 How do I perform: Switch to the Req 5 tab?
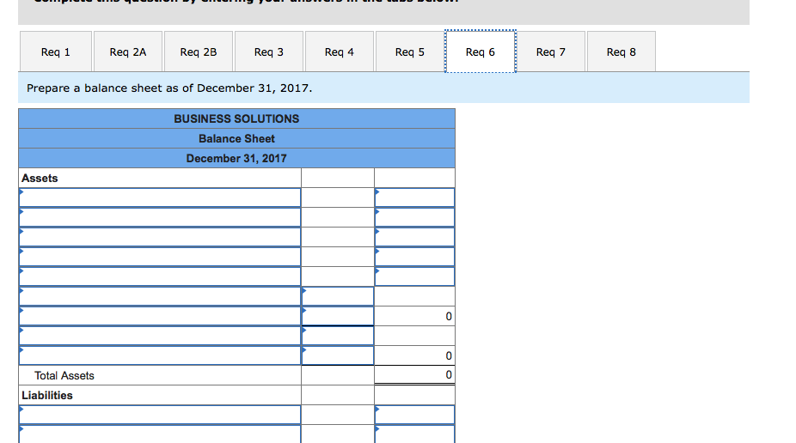tap(410, 52)
